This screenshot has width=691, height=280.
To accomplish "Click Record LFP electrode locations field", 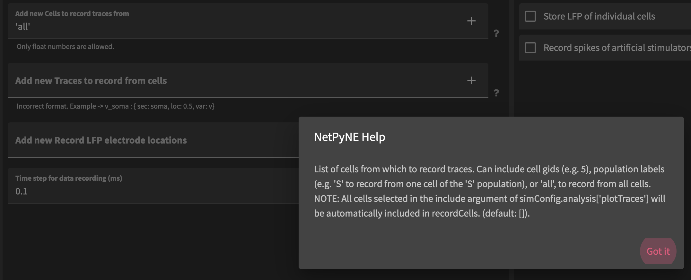I will (x=153, y=140).
